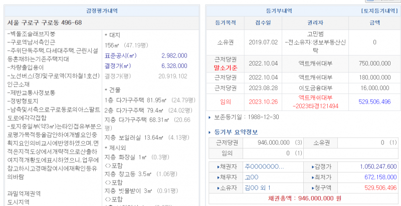The width and height of the screenshot is (401, 206).
Task: Click the arrow bullet before 보존등기일
Action: tap(210, 117)
